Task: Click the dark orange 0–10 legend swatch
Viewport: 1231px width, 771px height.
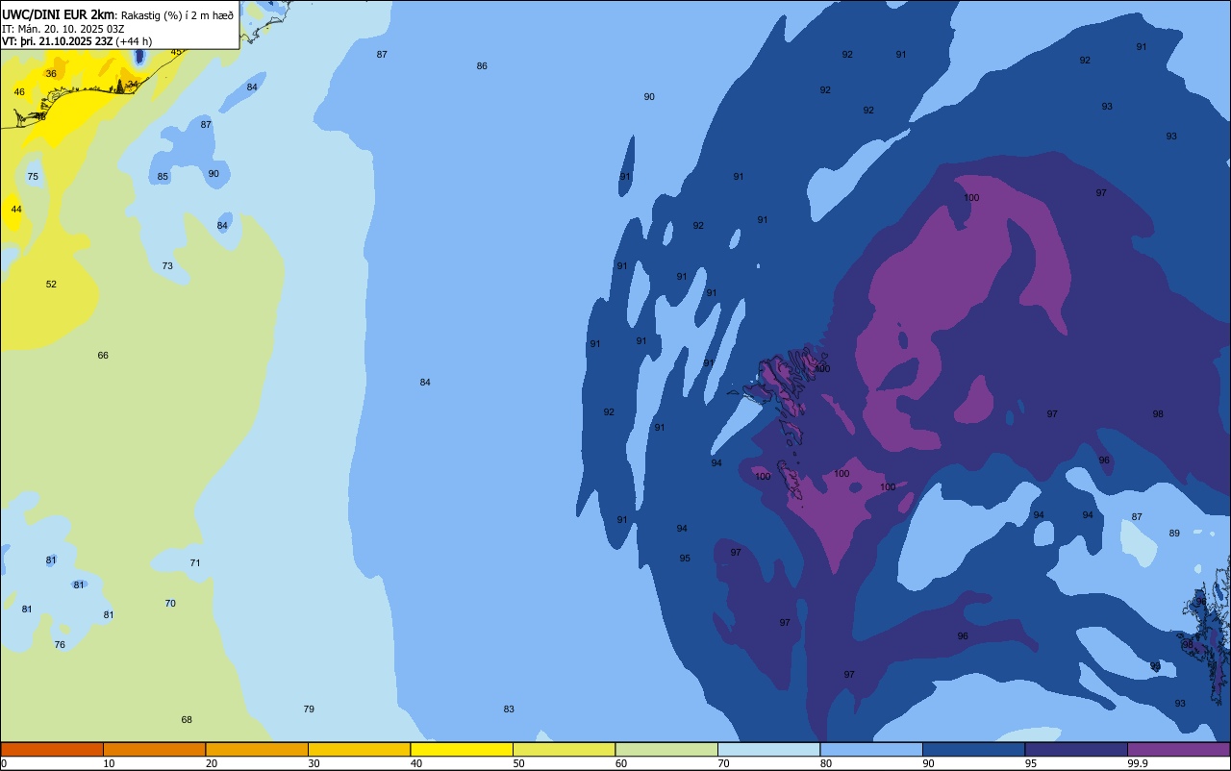Action: tap(52, 749)
